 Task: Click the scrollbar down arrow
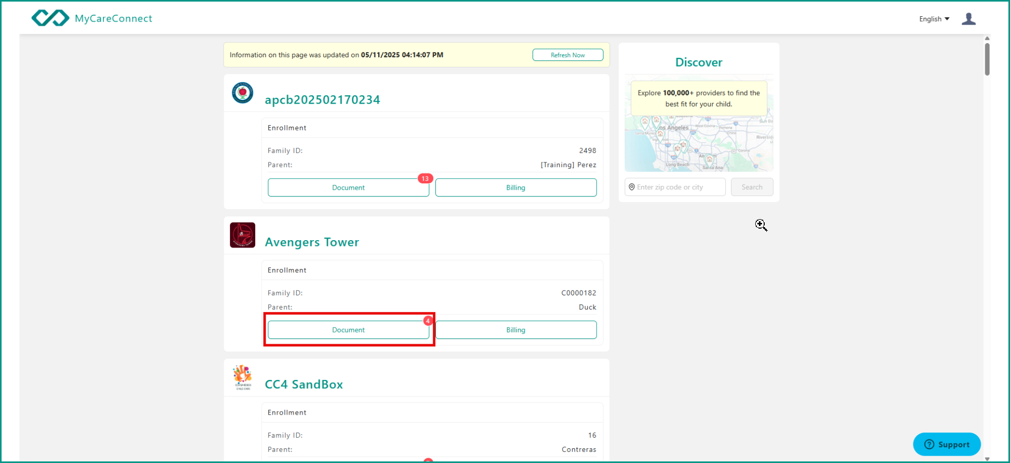point(987,459)
